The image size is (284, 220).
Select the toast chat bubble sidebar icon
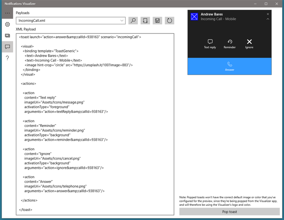(x=7, y=47)
